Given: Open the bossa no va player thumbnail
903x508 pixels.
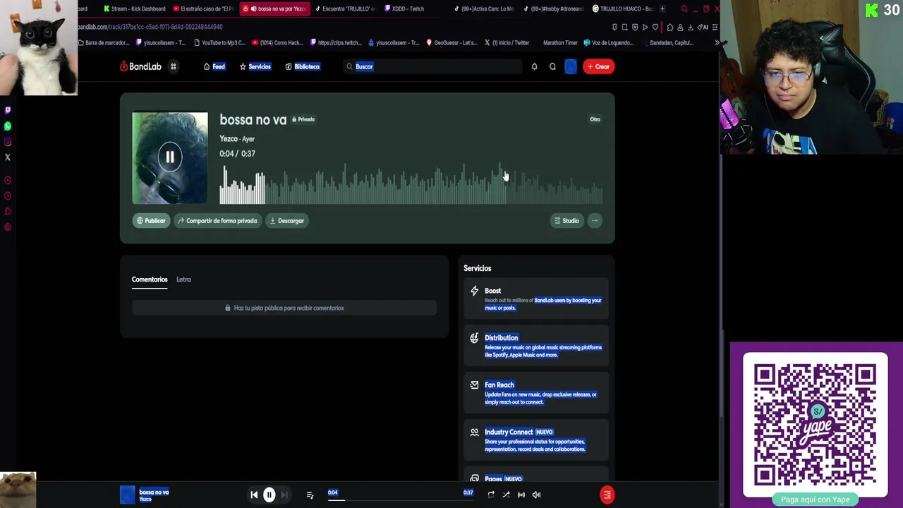Looking at the screenshot, I should (127, 495).
